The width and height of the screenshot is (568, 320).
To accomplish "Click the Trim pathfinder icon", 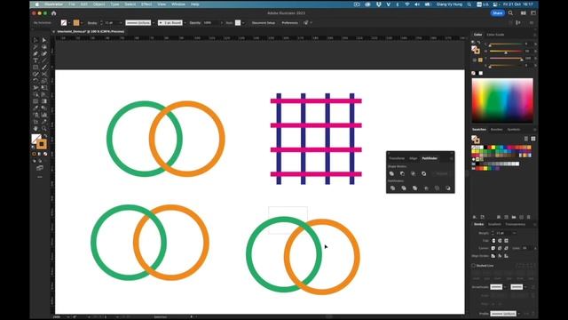I will 404,188.
